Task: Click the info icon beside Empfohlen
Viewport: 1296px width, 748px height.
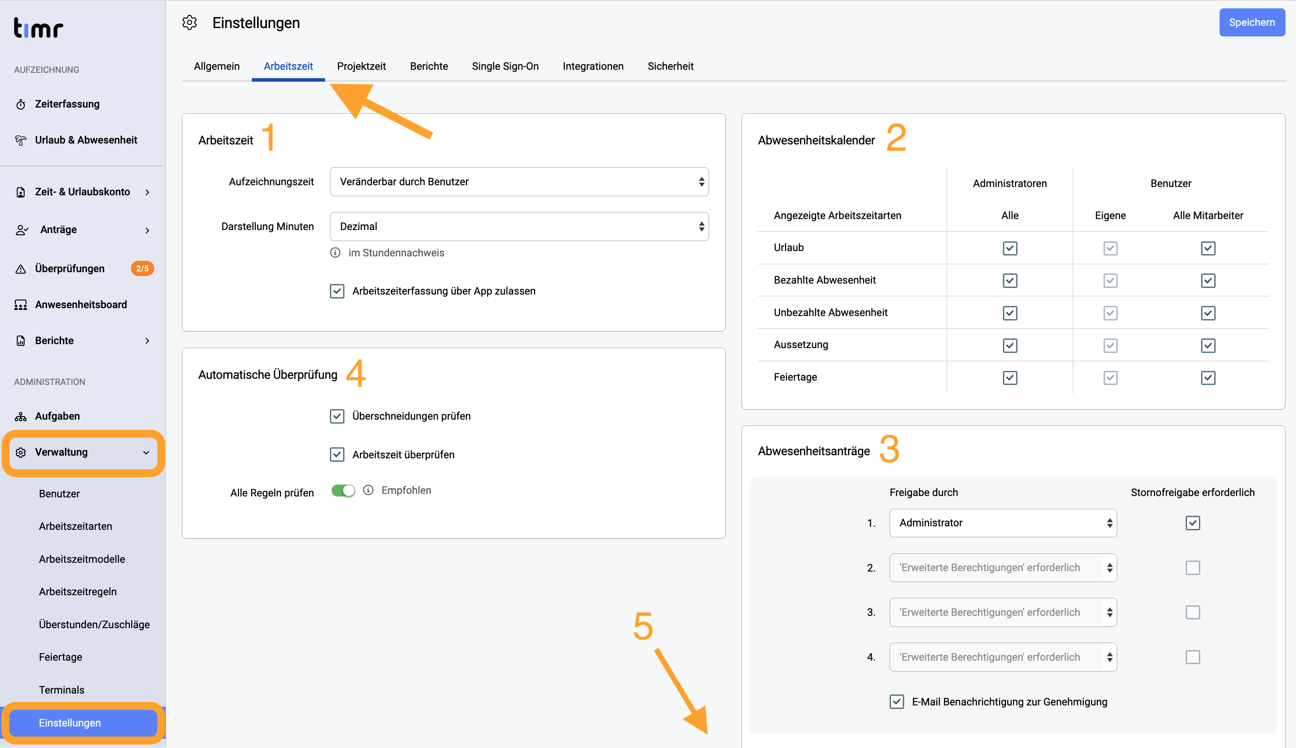Action: (x=368, y=490)
